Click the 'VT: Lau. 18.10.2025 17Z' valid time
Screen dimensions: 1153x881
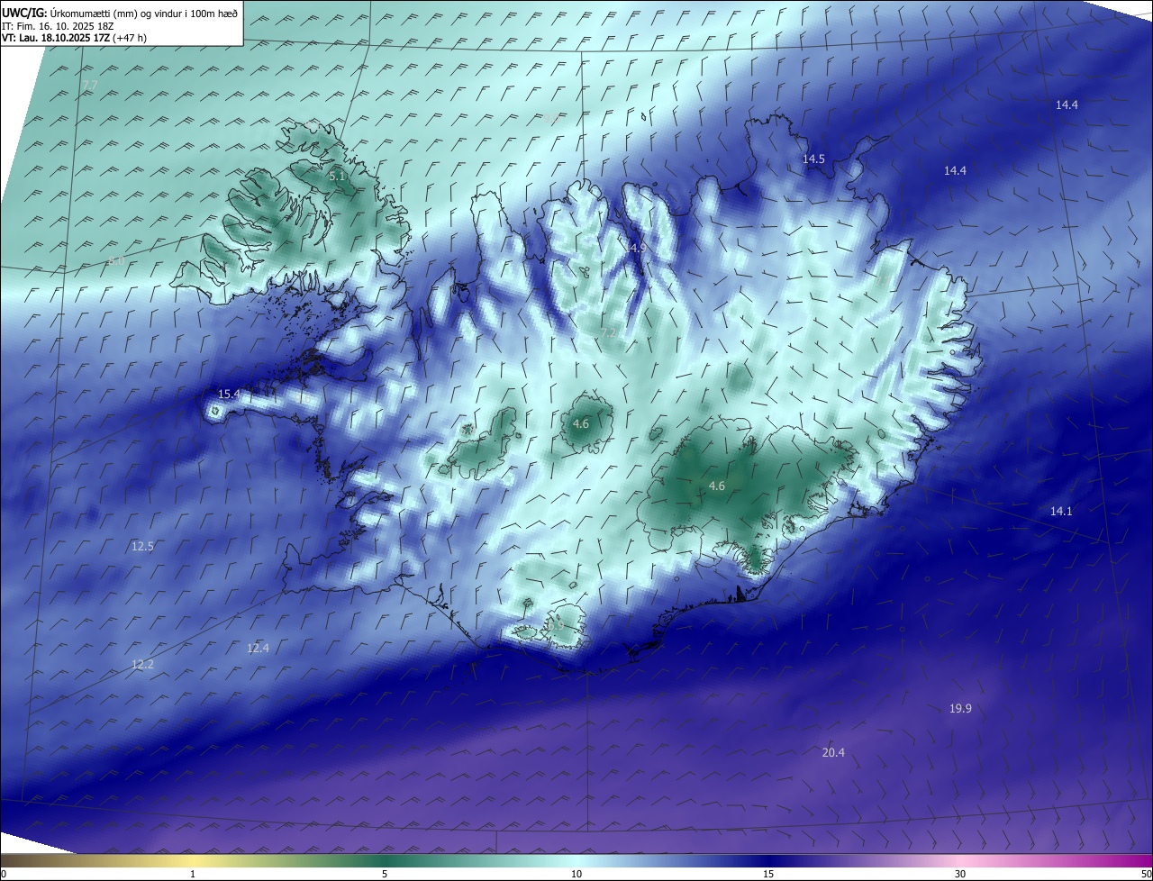pyautogui.click(x=56, y=38)
